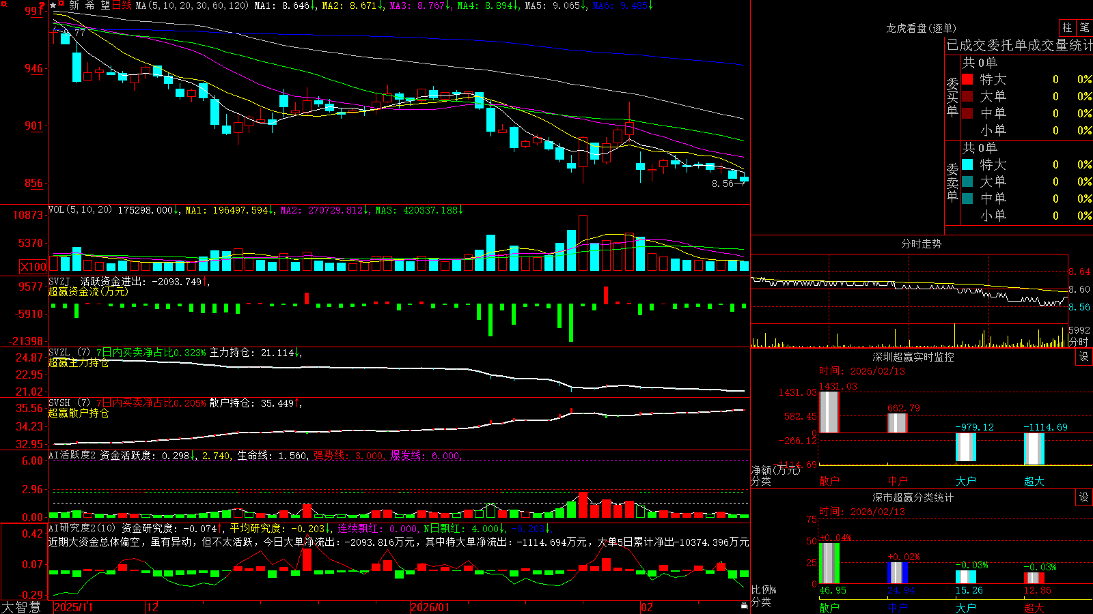The height and width of the screenshot is (614, 1093).
Task: Click the 活跃资金进出: -2093.749 value
Action: 145,281
